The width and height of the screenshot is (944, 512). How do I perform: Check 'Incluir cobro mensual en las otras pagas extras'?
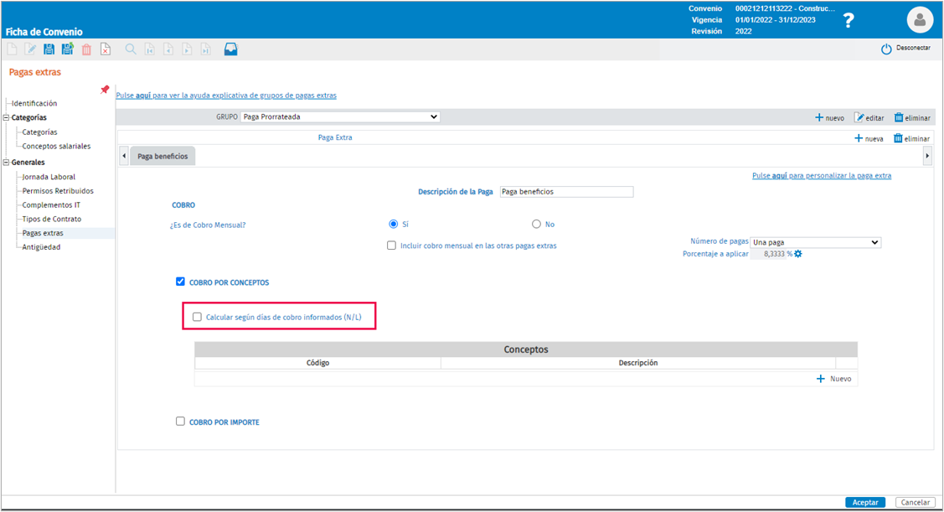[x=392, y=246]
